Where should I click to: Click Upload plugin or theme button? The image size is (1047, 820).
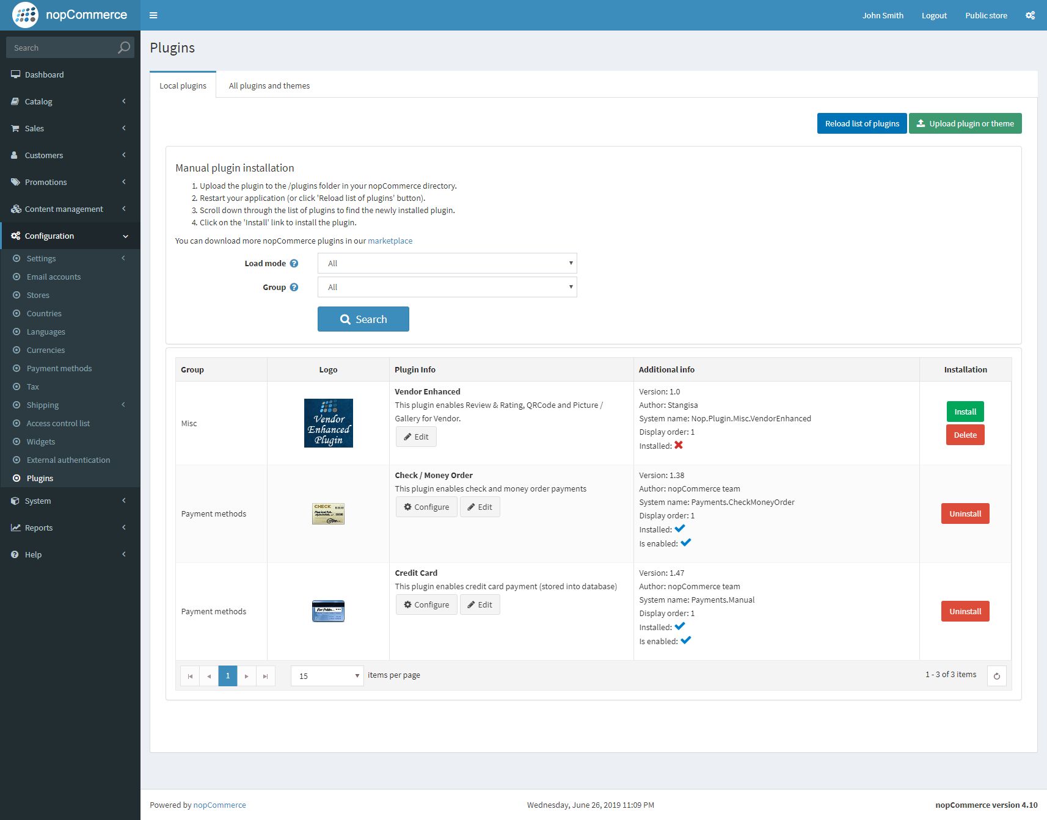pos(965,123)
